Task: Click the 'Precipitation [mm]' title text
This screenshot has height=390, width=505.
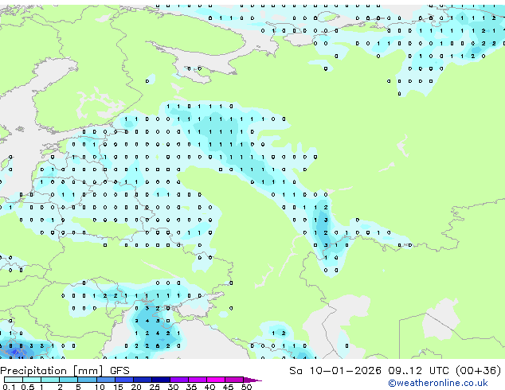Action: coord(52,371)
